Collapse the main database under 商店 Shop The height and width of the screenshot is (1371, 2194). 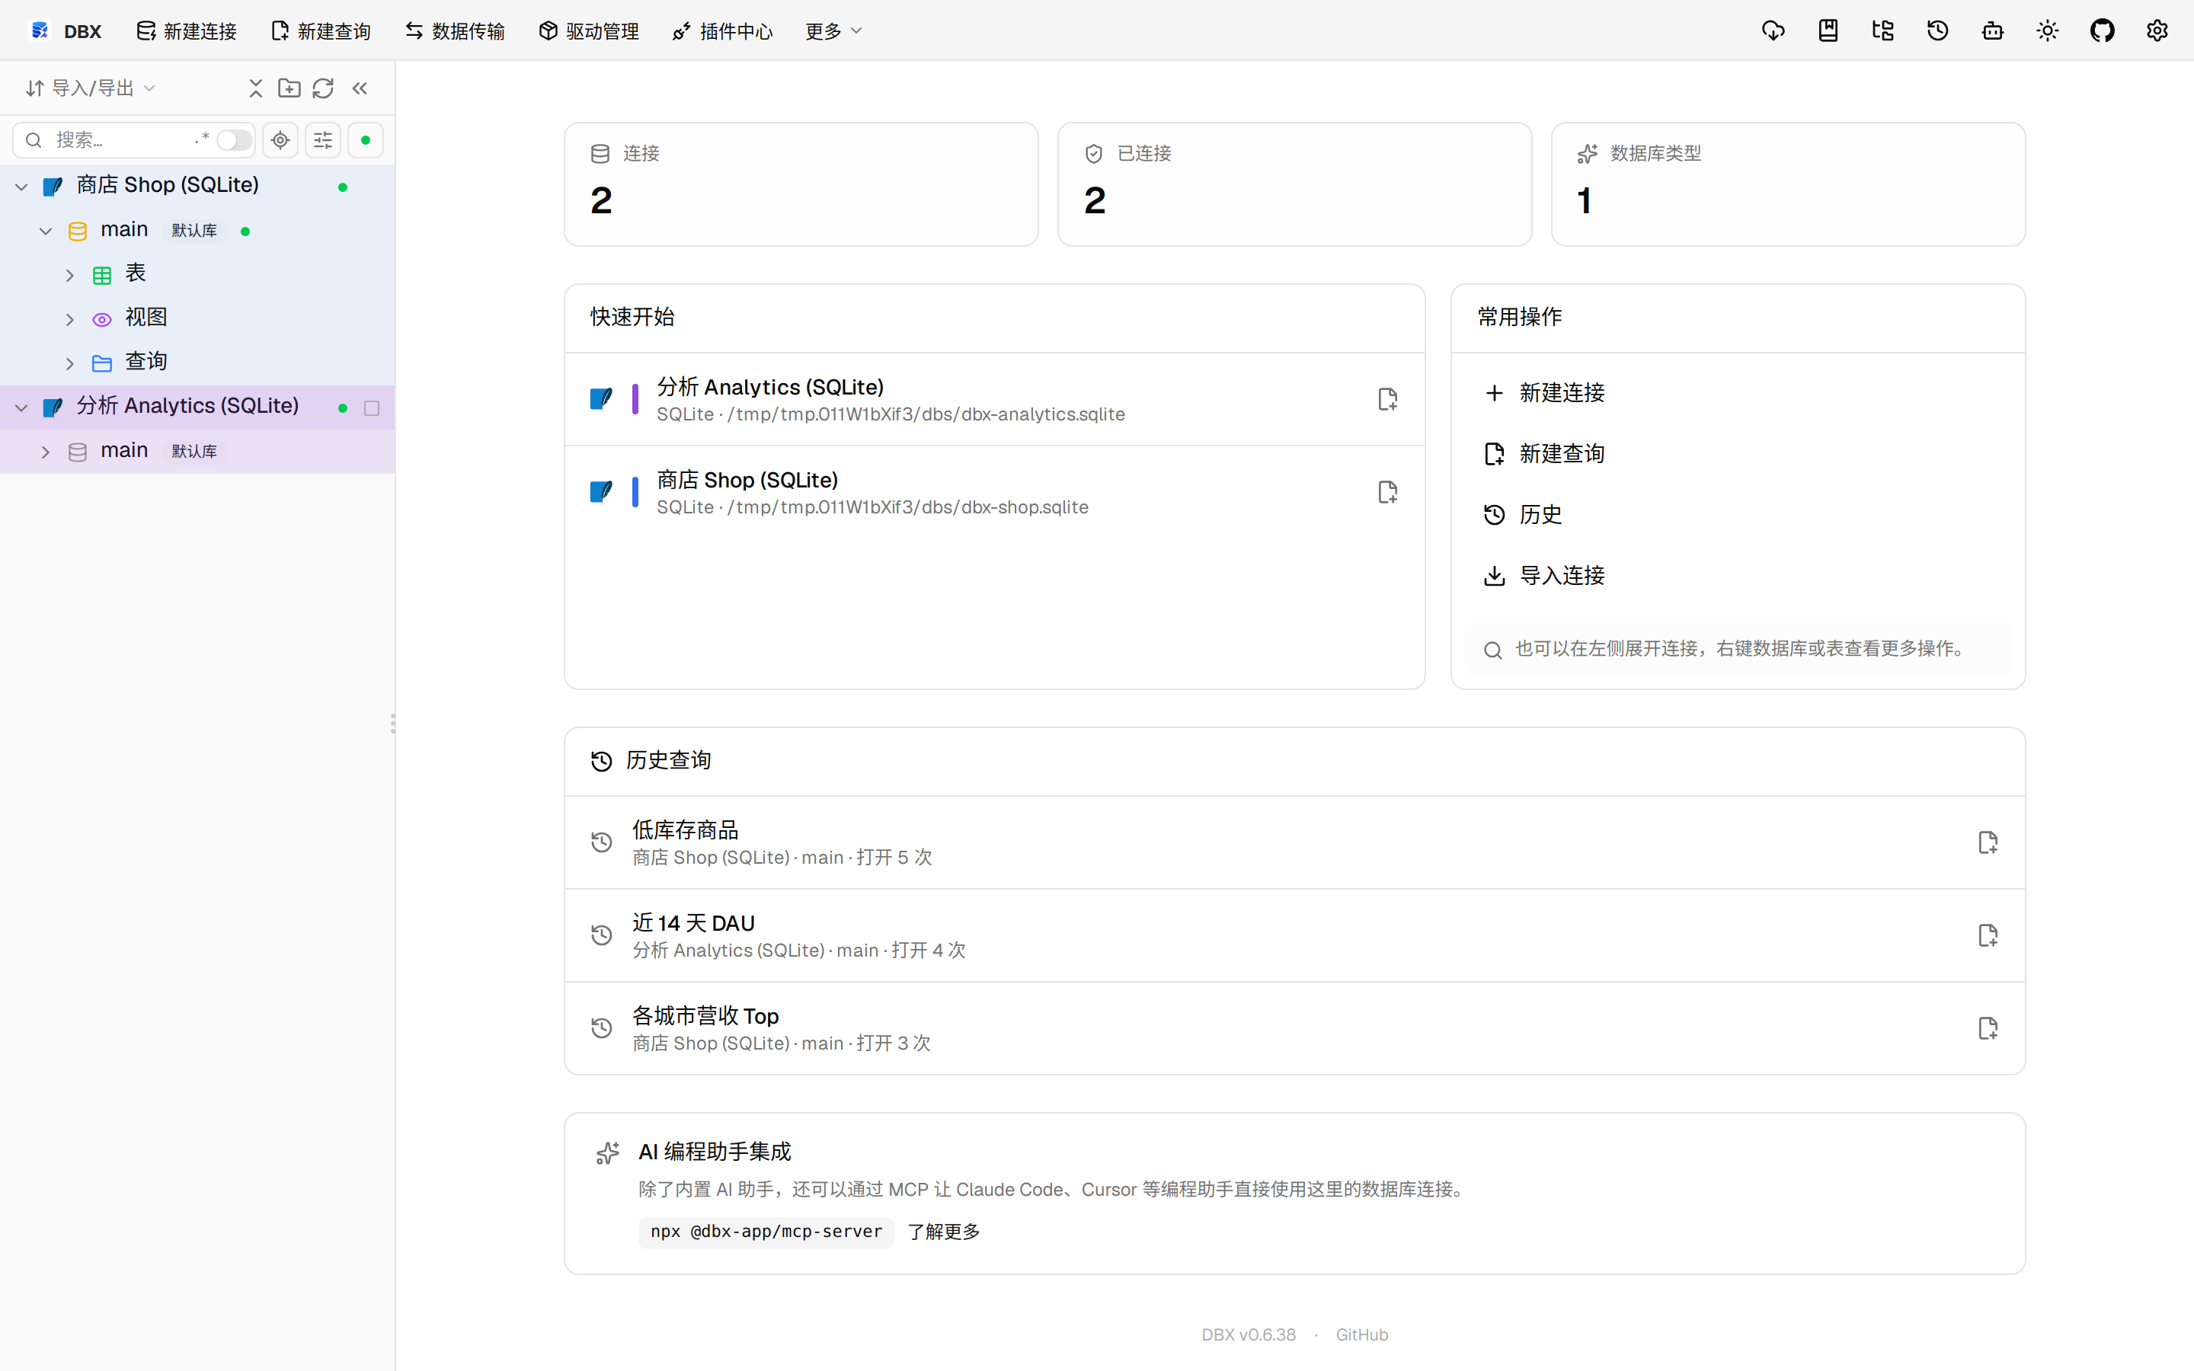pos(46,232)
